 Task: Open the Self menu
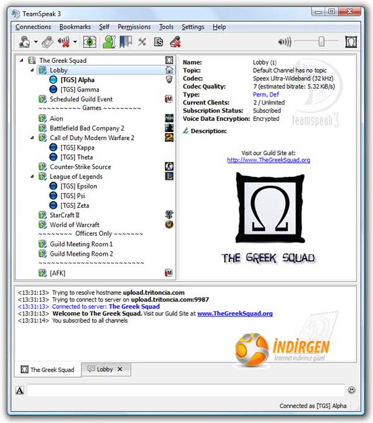(104, 27)
